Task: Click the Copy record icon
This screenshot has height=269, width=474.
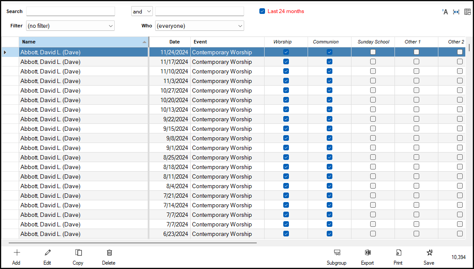Action: (78, 253)
